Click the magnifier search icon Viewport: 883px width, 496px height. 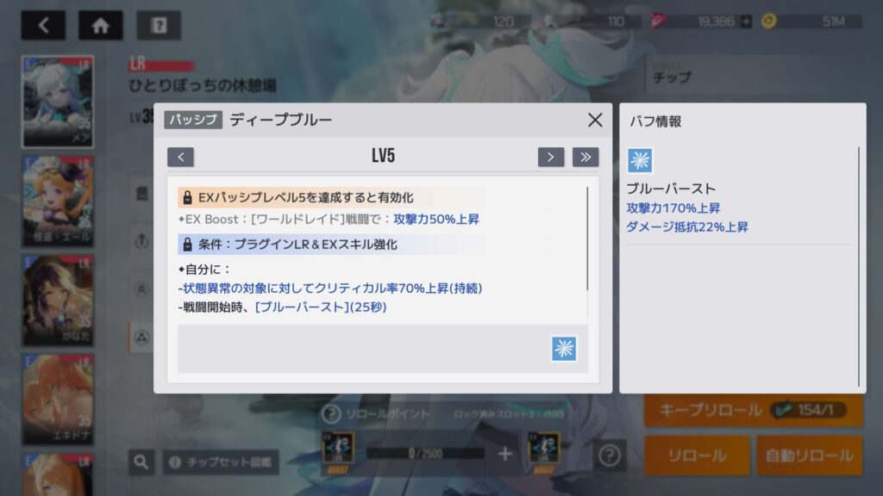point(141,462)
